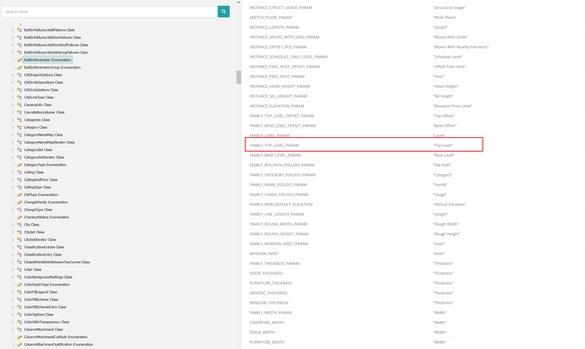Screen dimensions: 585x349
Task: Open ColumnAttachmentCutStyle Enumeration link
Action: [56, 337]
